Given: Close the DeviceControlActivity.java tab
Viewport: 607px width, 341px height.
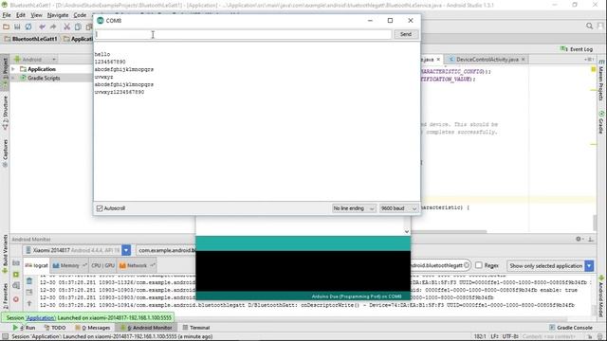Looking at the screenshot, I should (523, 59).
